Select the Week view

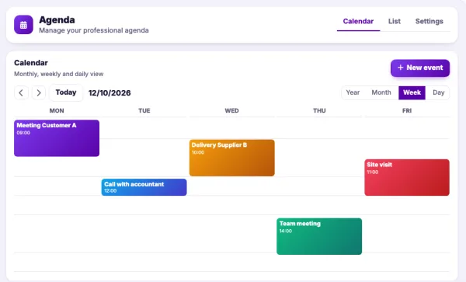click(412, 92)
